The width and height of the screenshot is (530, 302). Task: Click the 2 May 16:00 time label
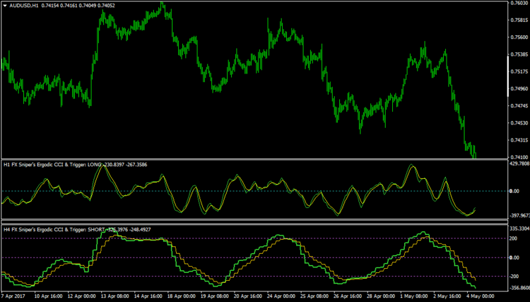(x=447, y=296)
